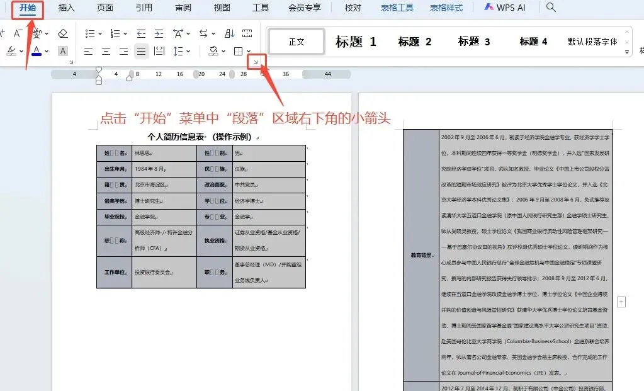
Task: Align the paragraph to the right
Action: tap(123, 51)
